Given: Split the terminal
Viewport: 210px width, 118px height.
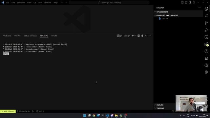Looking at the screenshot, I should click(138, 36).
